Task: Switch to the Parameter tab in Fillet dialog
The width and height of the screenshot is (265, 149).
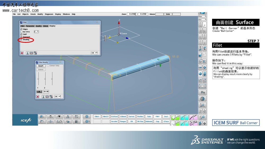Action: point(30,26)
